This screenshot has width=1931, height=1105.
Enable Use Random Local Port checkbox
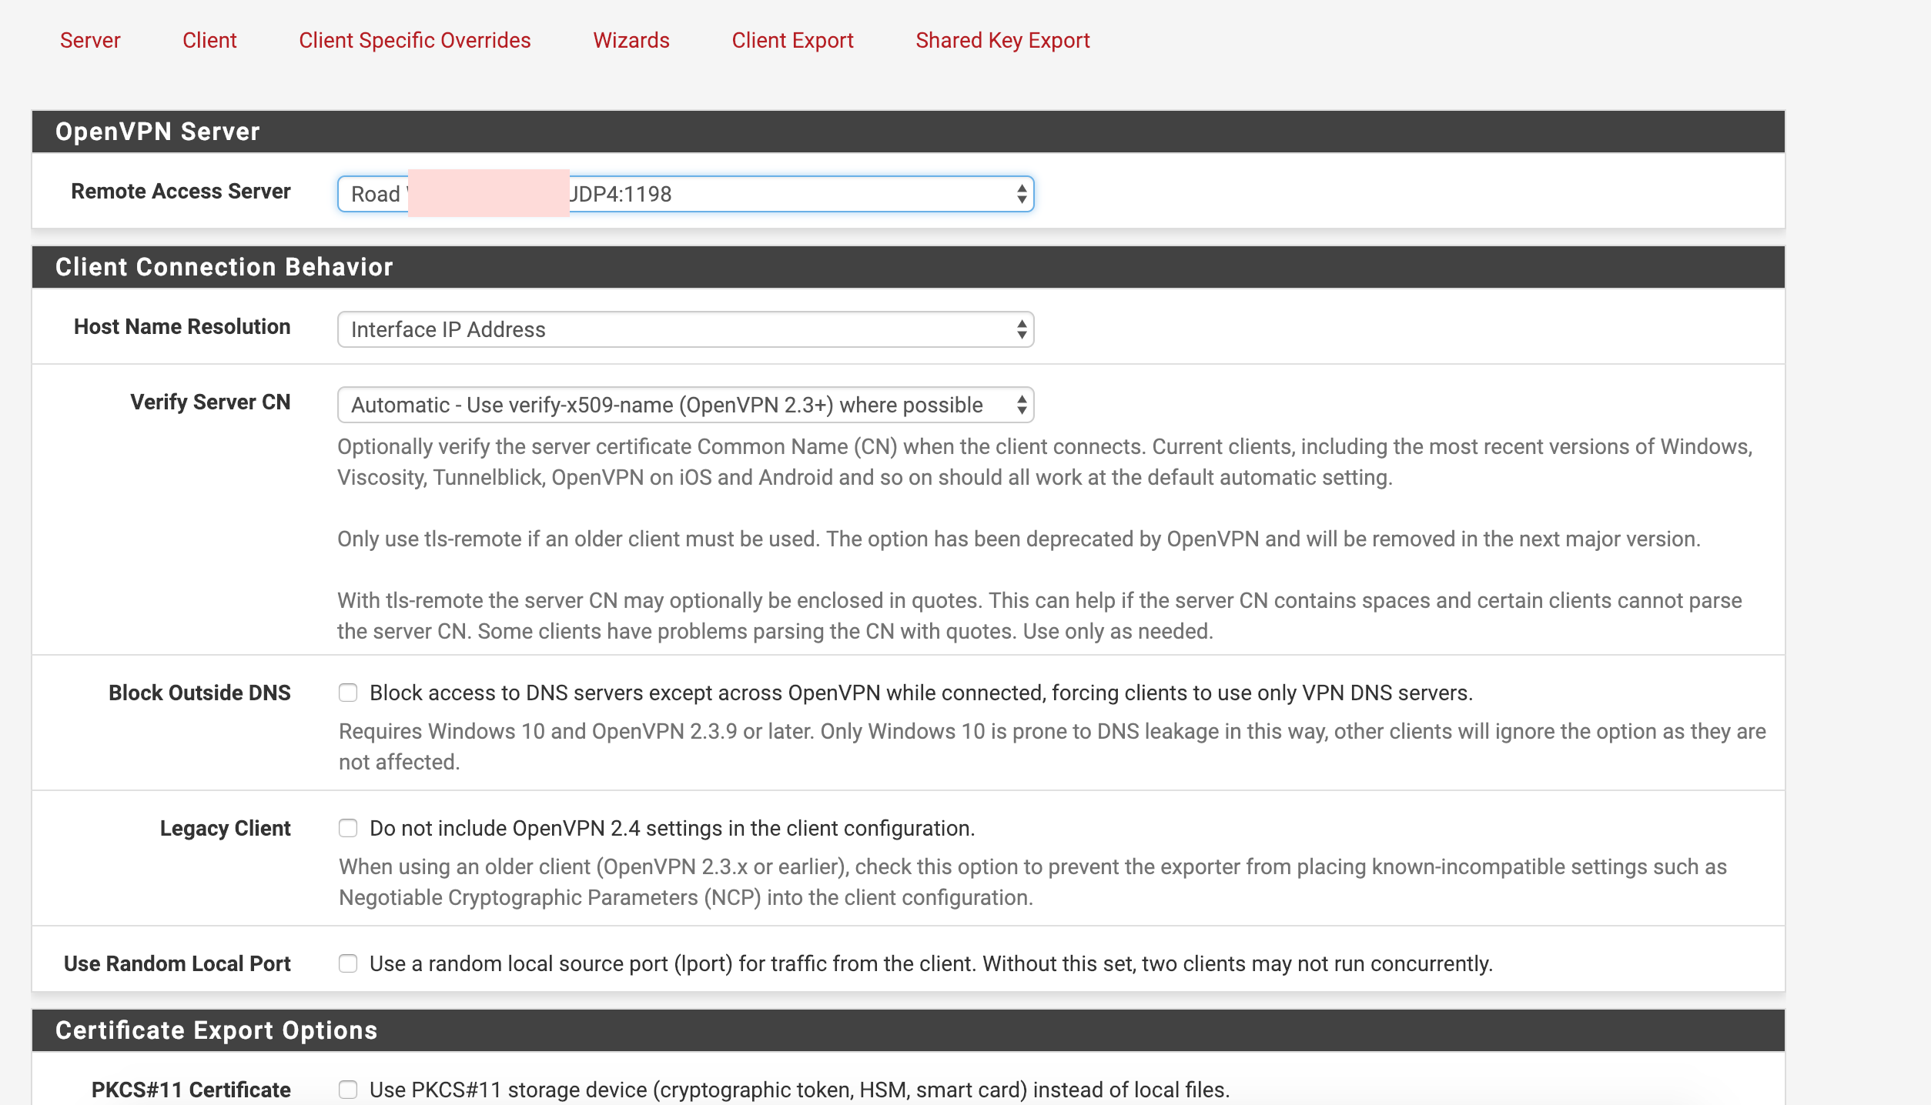[x=347, y=963]
